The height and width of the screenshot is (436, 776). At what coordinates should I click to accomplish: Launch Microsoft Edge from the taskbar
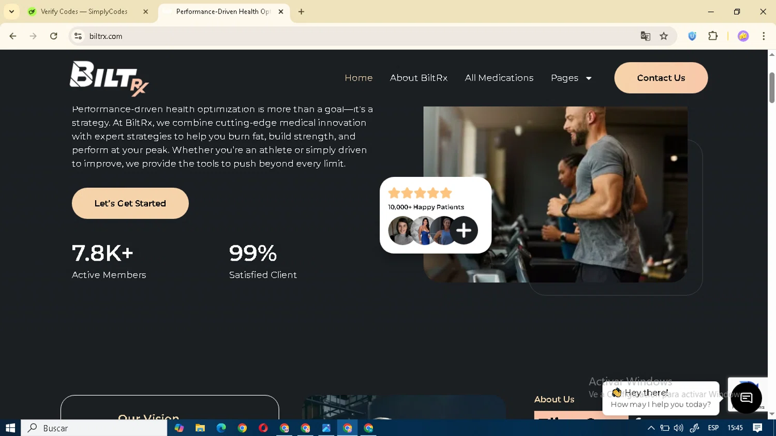221,428
